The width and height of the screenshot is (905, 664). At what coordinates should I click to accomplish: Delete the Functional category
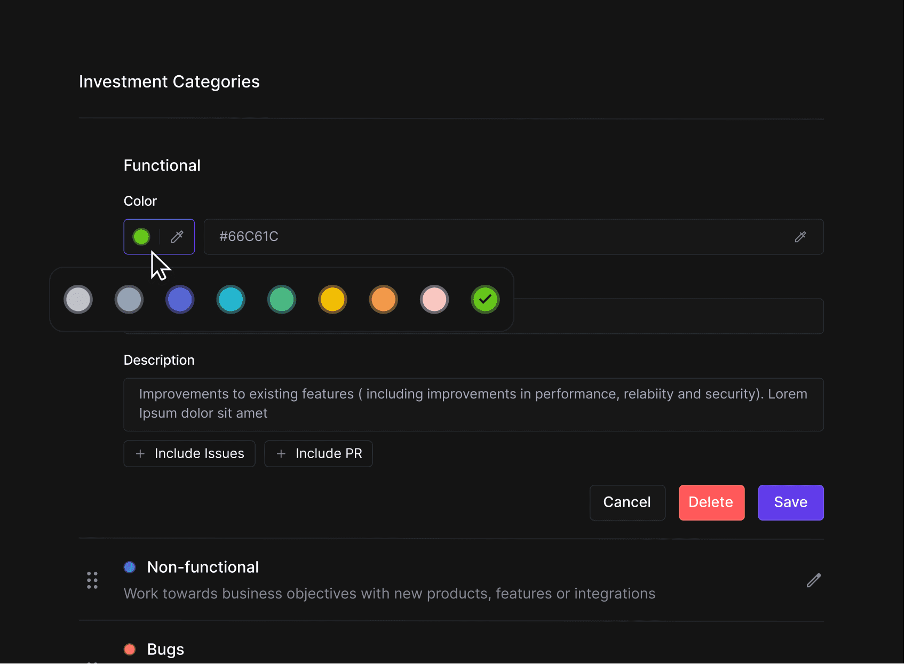712,503
